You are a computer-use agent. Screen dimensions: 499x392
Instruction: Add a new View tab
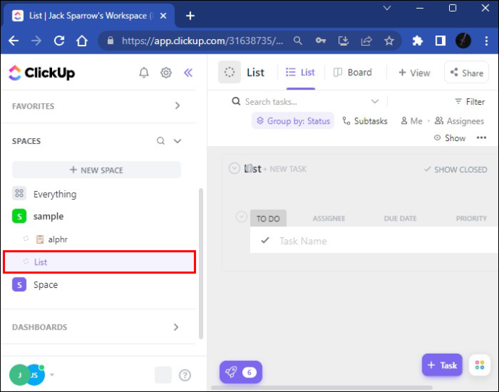click(414, 73)
